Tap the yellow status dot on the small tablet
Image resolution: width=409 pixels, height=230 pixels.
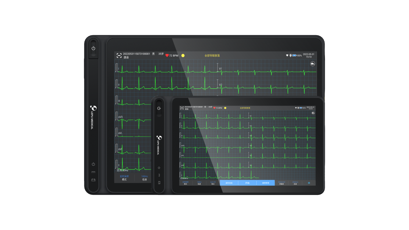click(x=225, y=108)
